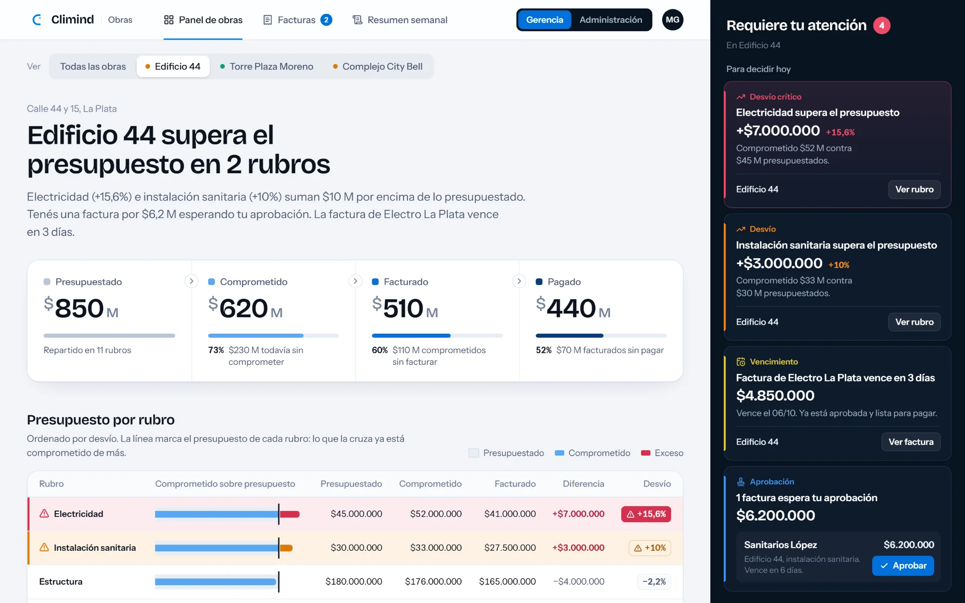
Task: Approve the Sanitarios López invoice
Action: tap(903, 566)
